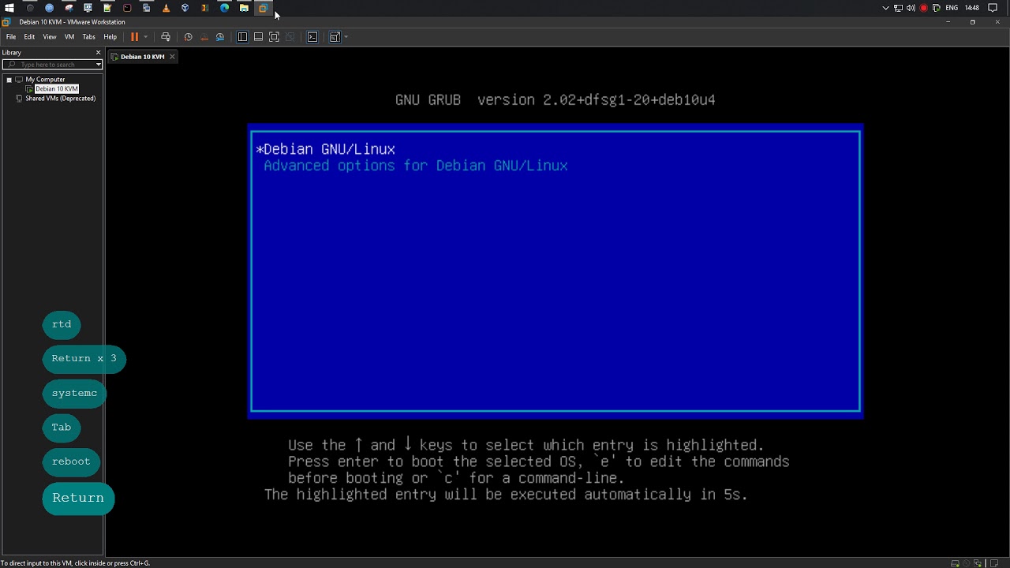
Task: Show hidden system tray icons chevron
Action: pyautogui.click(x=885, y=8)
